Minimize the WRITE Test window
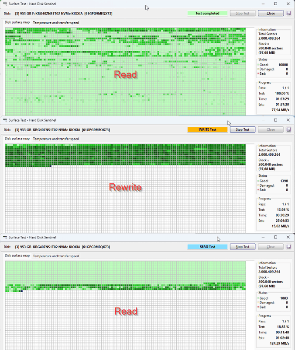This screenshot has height=350, width=295. tap(263, 120)
